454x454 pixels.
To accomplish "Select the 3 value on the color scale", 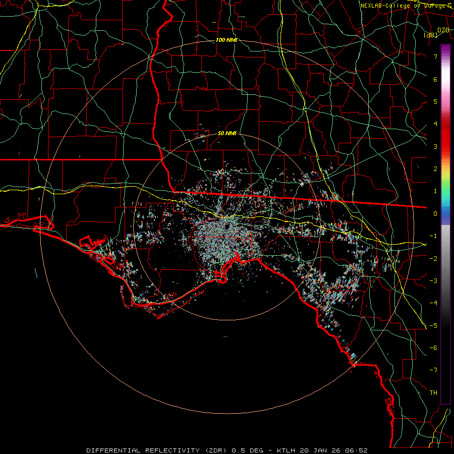I will pos(435,146).
